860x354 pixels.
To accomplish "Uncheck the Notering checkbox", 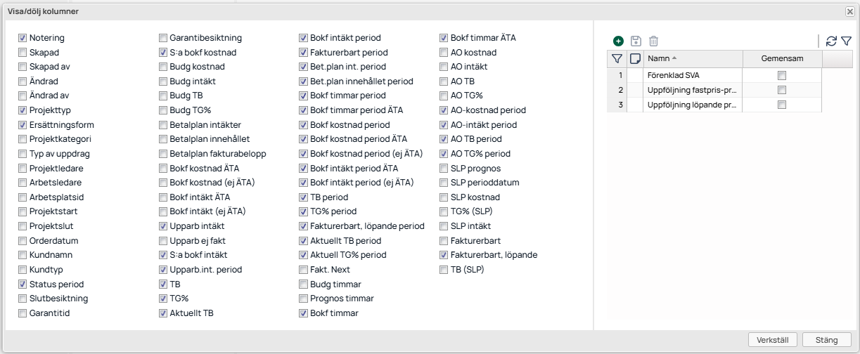I will point(23,38).
